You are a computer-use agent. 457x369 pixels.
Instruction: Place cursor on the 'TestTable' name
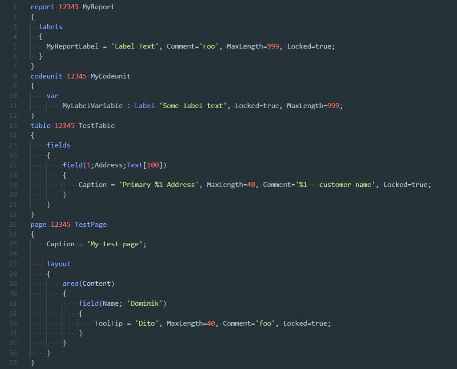(x=96, y=126)
